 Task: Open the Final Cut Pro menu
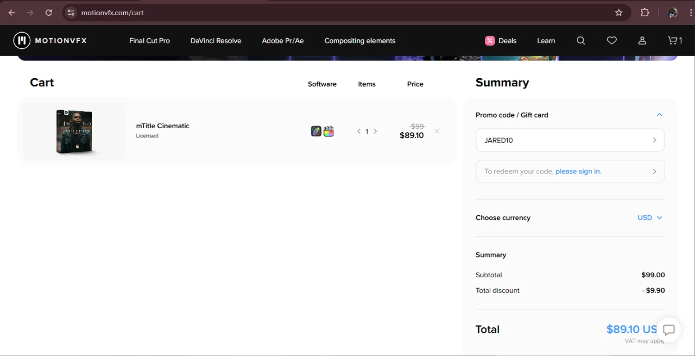coord(149,41)
